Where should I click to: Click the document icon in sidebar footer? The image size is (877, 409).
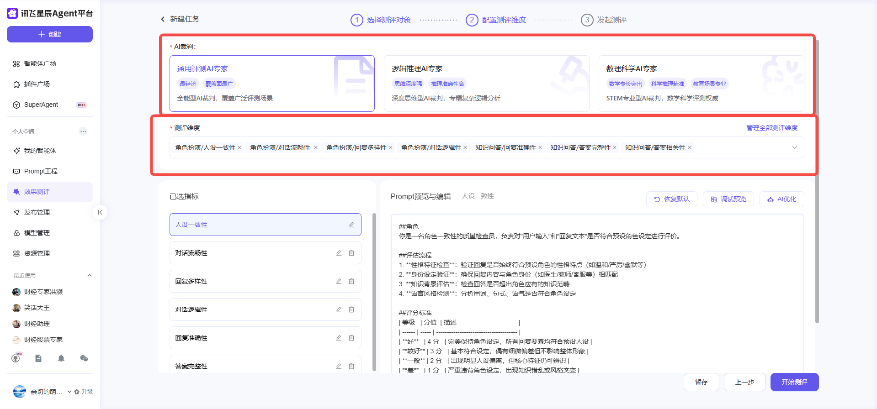38,358
